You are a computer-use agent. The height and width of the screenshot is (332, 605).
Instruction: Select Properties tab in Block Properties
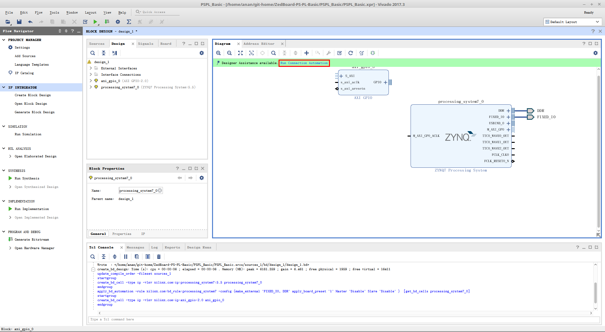click(122, 234)
